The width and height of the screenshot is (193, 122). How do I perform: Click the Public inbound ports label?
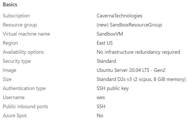(x=25, y=106)
